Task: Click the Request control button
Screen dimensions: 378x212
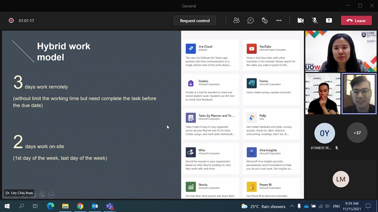Action: (195, 21)
